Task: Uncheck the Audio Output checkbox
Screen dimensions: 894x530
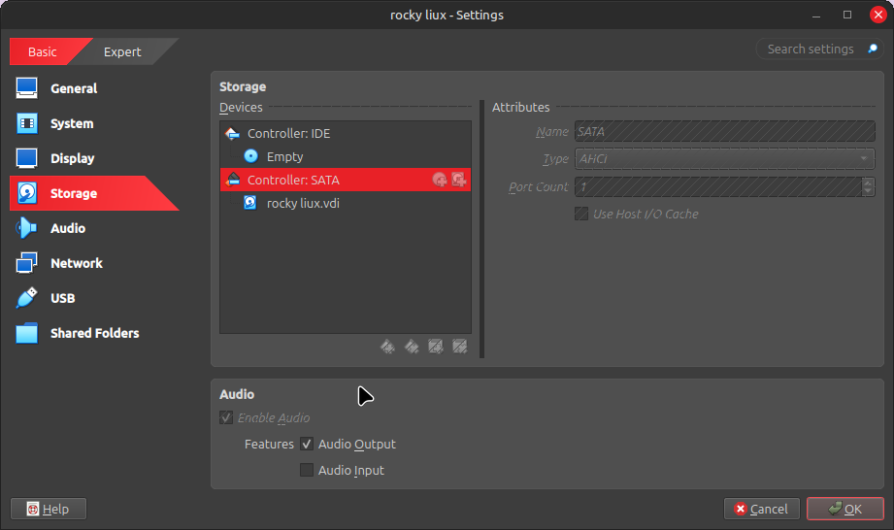Action: coord(307,445)
